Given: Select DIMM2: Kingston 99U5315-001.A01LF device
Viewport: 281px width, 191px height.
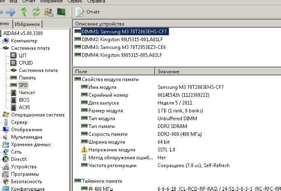Looking at the screenshot, I should [122, 40].
